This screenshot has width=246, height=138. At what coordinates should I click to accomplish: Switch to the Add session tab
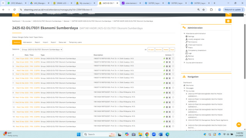[x=27, y=42]
